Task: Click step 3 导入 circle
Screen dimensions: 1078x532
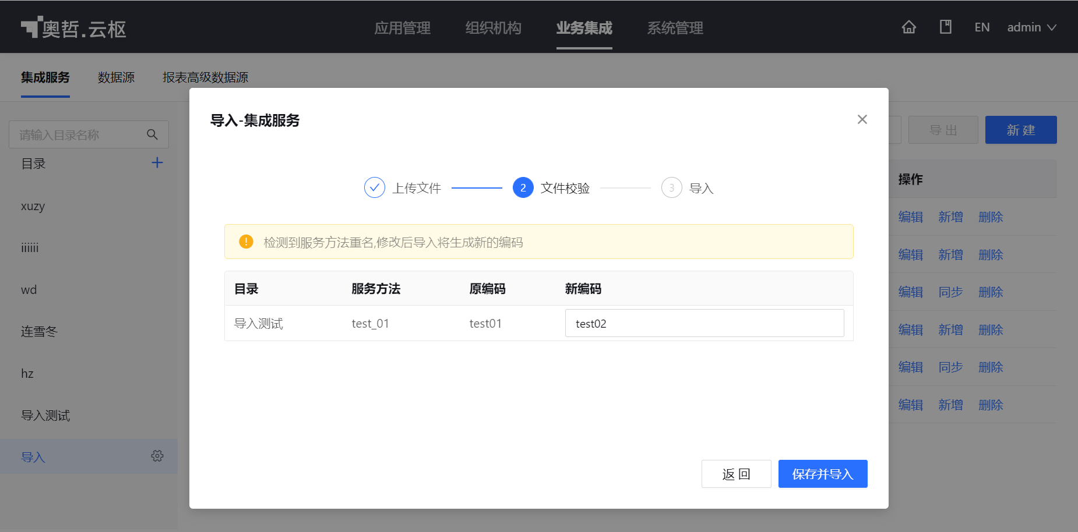Action: (x=672, y=187)
